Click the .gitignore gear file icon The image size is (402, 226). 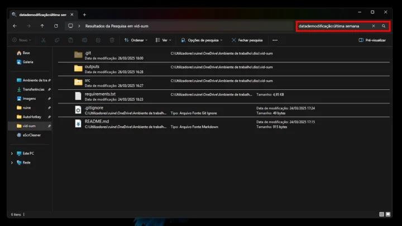78,110
